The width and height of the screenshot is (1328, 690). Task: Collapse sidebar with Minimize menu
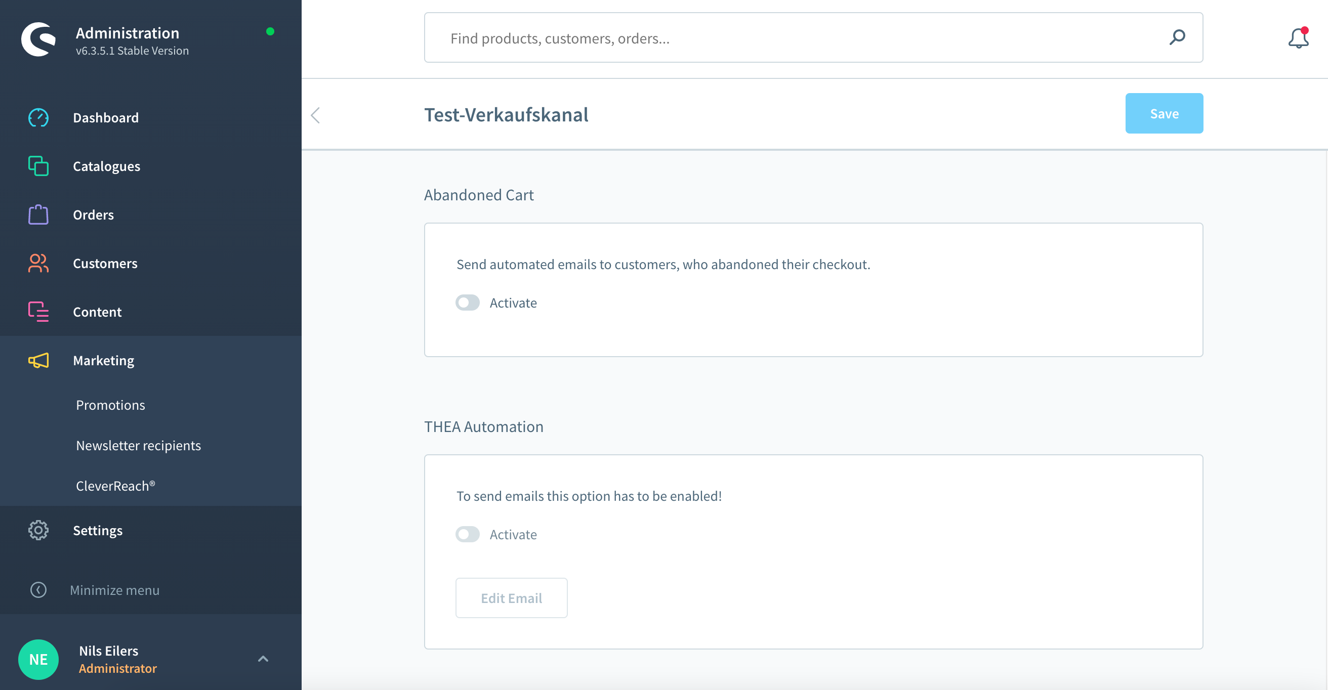click(114, 589)
